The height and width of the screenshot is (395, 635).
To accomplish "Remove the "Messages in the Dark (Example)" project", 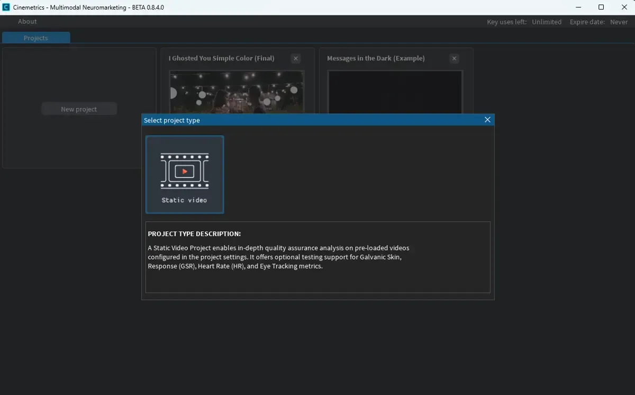I will [x=454, y=58].
